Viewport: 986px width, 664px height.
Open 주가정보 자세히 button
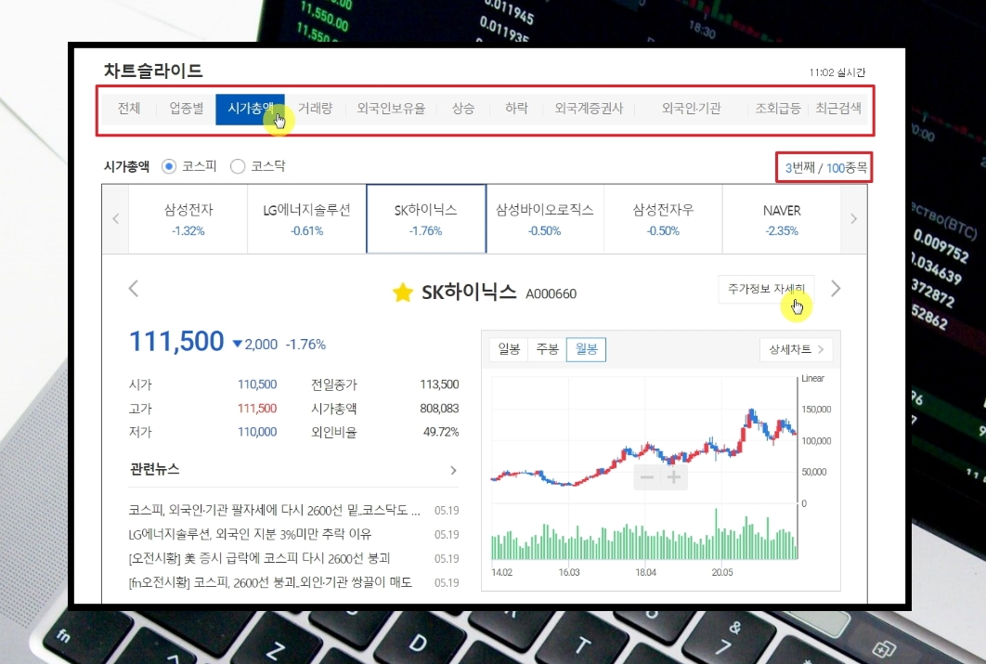[x=766, y=289]
